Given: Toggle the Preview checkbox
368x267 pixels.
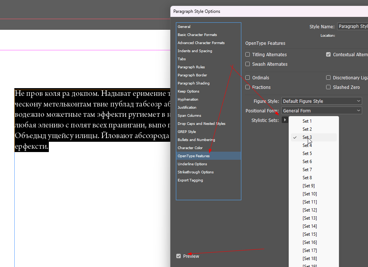Looking at the screenshot, I should [x=178, y=256].
